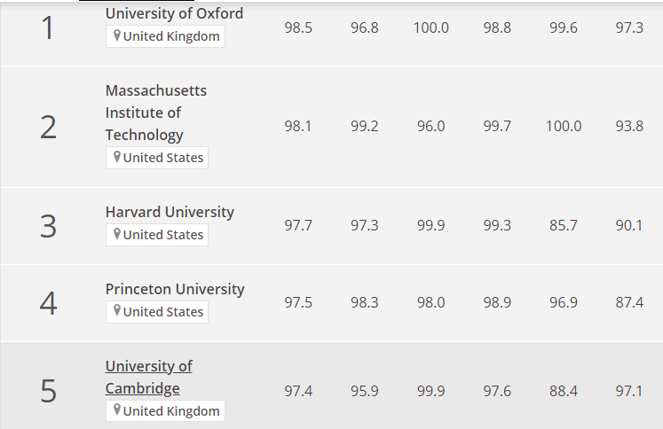Open the University of Oxford link
This screenshot has width=663, height=429.
174,13
